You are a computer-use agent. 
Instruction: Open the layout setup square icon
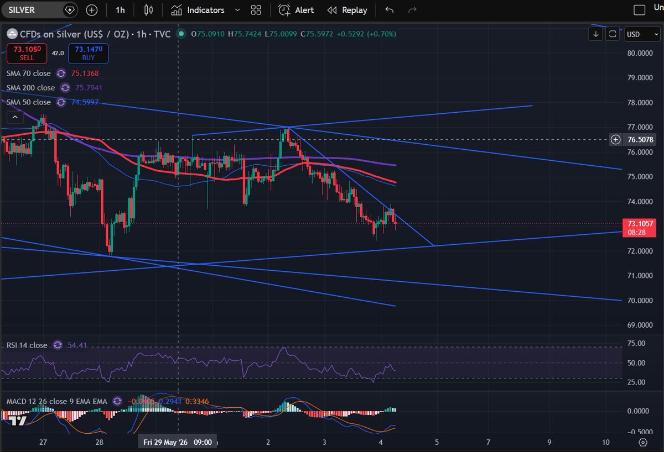639,10
